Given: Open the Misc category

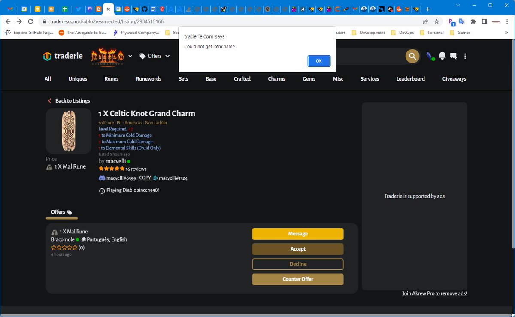Looking at the screenshot, I should (x=338, y=79).
